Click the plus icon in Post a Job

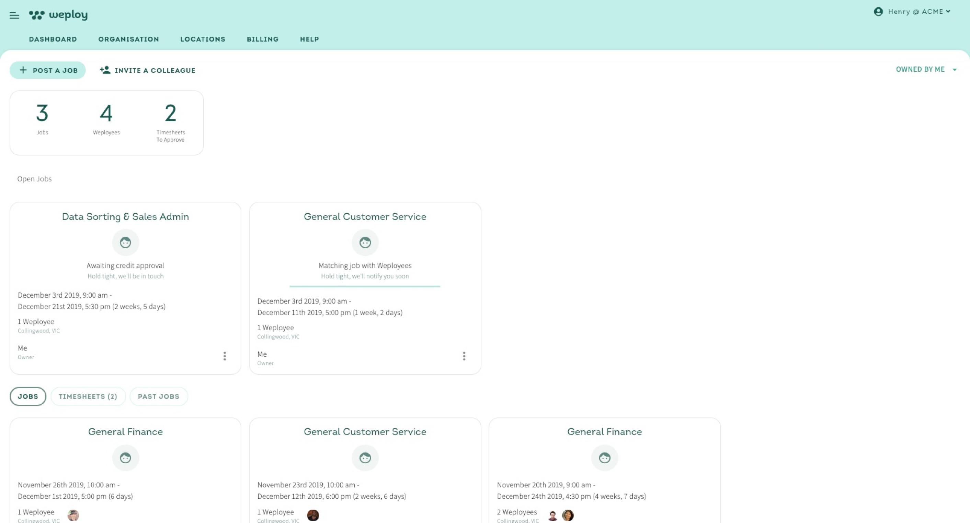coord(23,70)
